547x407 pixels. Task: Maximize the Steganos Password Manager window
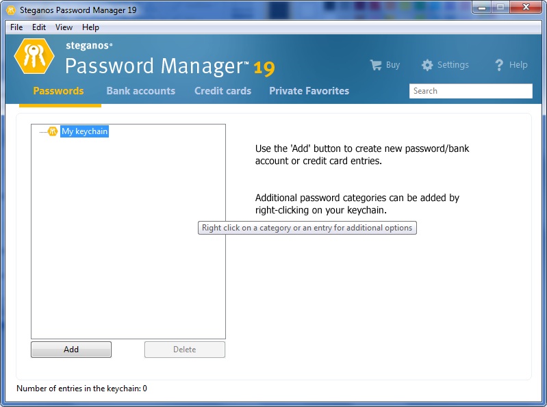point(500,8)
